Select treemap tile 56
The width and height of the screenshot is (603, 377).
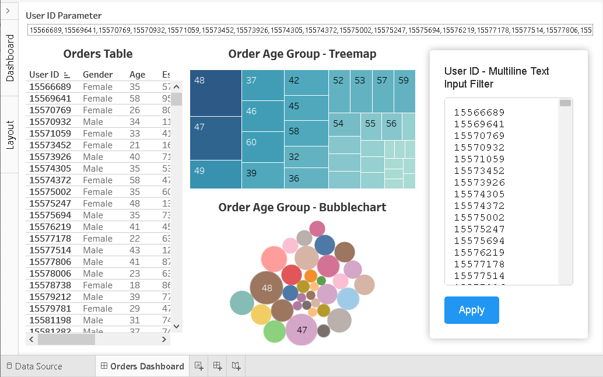coord(392,127)
